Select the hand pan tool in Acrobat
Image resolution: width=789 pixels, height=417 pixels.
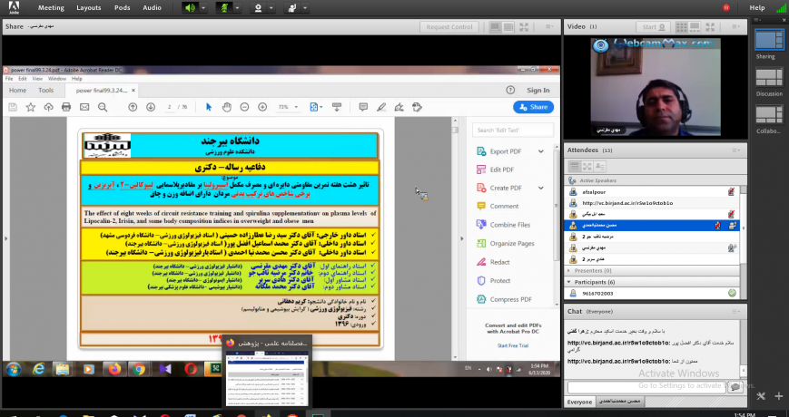pos(225,107)
